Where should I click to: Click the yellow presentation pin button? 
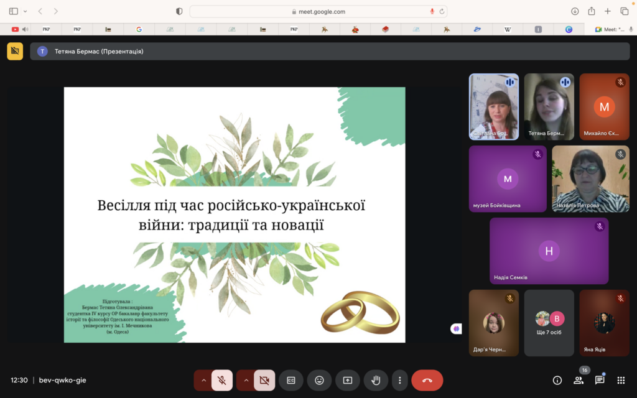point(15,51)
